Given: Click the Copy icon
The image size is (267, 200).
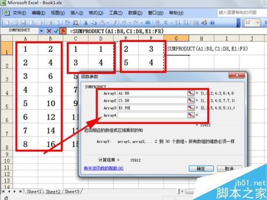Looking at the screenshot, I should click(94, 23).
